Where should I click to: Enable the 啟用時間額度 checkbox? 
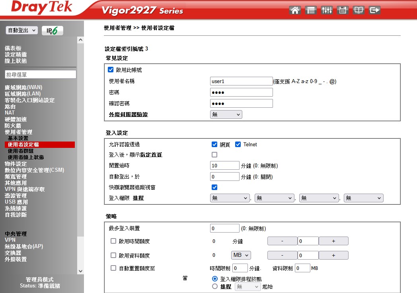pos(113,241)
